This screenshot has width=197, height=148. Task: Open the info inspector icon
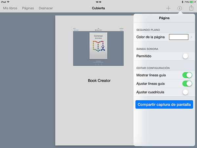pyautogui.click(x=180, y=8)
